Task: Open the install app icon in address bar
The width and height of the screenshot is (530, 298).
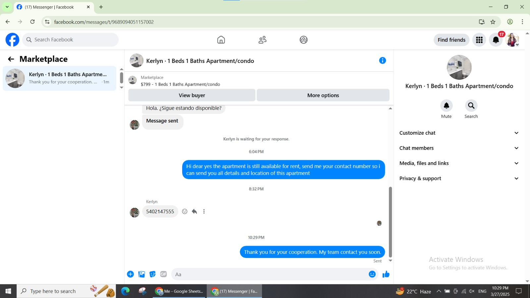Action: click(482, 22)
